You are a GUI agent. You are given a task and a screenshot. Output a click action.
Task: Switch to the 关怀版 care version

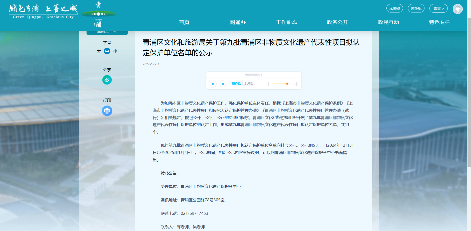[416, 8]
